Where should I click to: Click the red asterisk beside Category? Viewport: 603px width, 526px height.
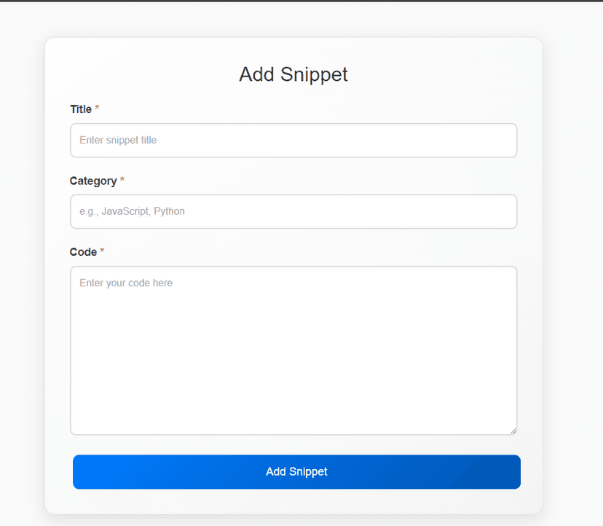pos(122,181)
